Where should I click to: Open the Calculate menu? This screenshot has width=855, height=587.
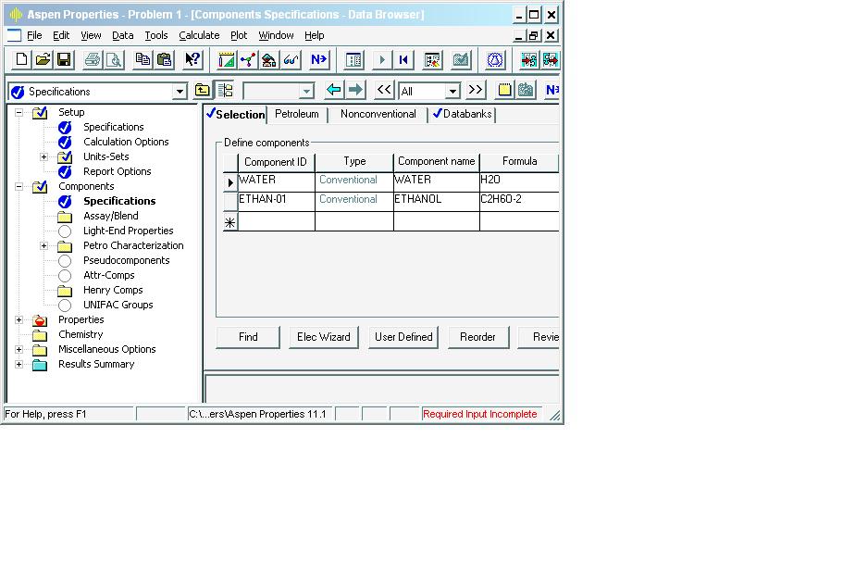pos(199,35)
